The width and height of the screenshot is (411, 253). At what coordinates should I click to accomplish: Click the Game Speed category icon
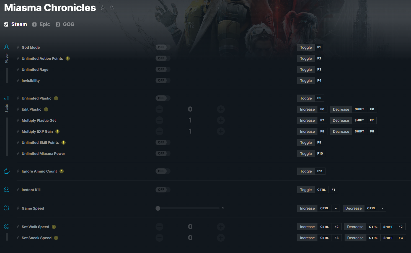pos(7,208)
